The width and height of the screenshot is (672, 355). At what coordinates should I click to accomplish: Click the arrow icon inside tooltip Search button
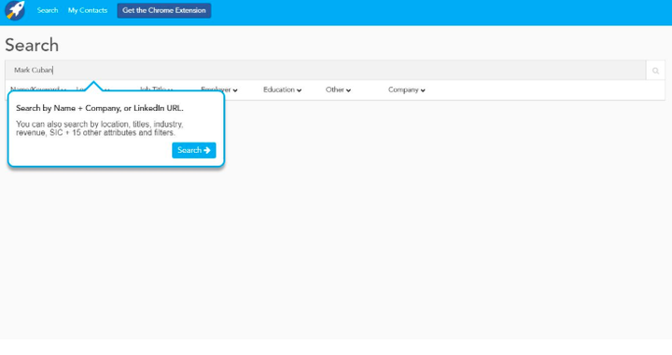coord(207,150)
